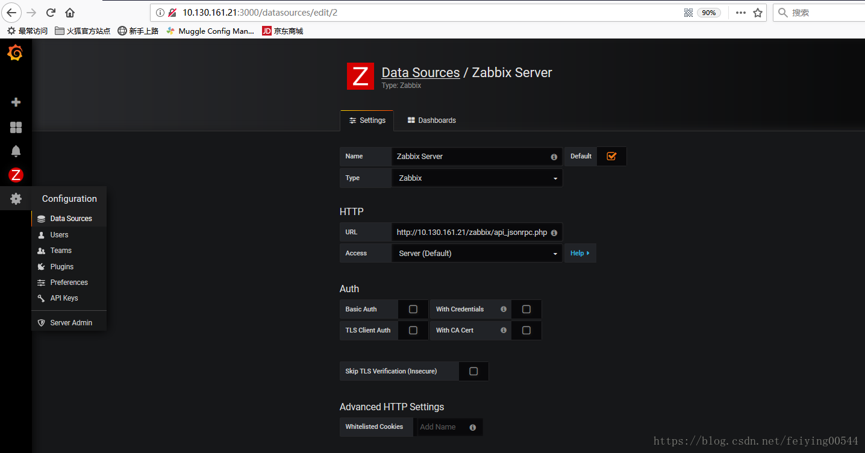Switch to the Settings tab
The image size is (865, 453).
click(x=367, y=120)
